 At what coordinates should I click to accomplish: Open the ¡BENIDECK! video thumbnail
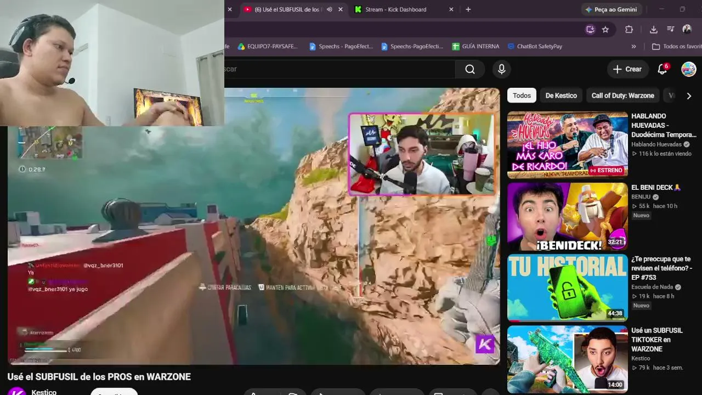tap(568, 217)
